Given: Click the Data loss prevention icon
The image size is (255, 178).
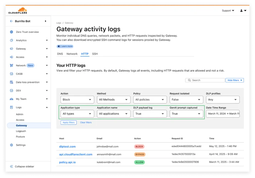Looking at the screenshot, I should 11,82.
